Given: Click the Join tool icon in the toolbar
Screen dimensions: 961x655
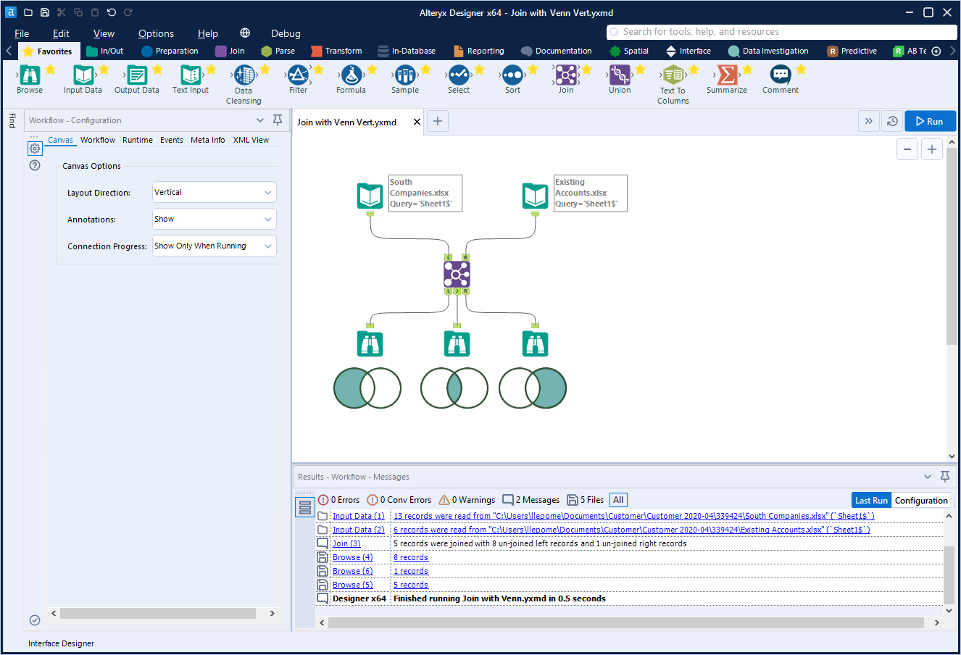Looking at the screenshot, I should (x=566, y=75).
